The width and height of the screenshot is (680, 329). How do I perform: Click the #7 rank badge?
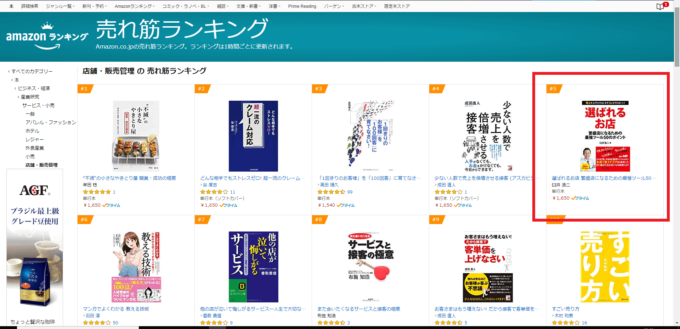point(202,219)
